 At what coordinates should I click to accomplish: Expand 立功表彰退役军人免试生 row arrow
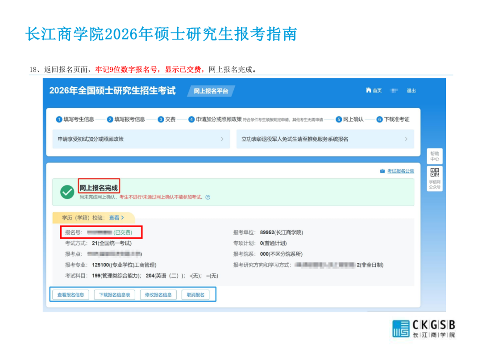(406, 139)
